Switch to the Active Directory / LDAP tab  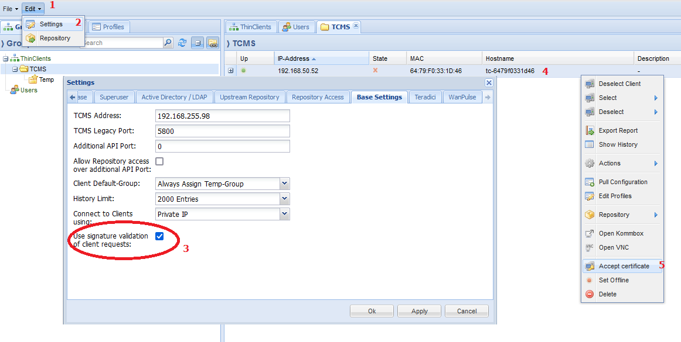[x=174, y=97]
